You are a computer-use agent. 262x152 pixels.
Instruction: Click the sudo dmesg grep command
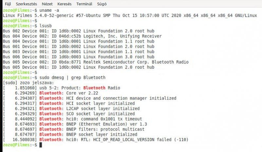(x=72, y=77)
